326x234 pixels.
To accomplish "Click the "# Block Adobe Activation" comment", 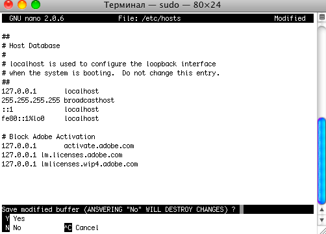I will tap(49, 136).
